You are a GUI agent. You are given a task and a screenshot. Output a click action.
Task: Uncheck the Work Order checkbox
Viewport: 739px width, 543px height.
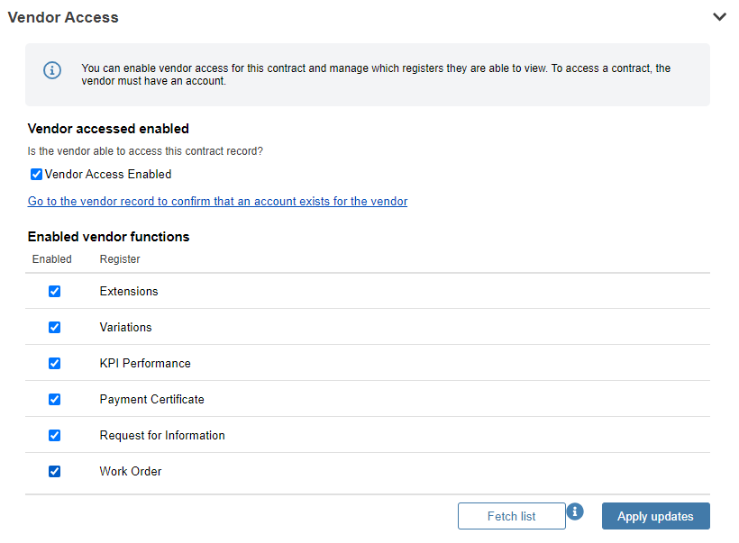(55, 472)
